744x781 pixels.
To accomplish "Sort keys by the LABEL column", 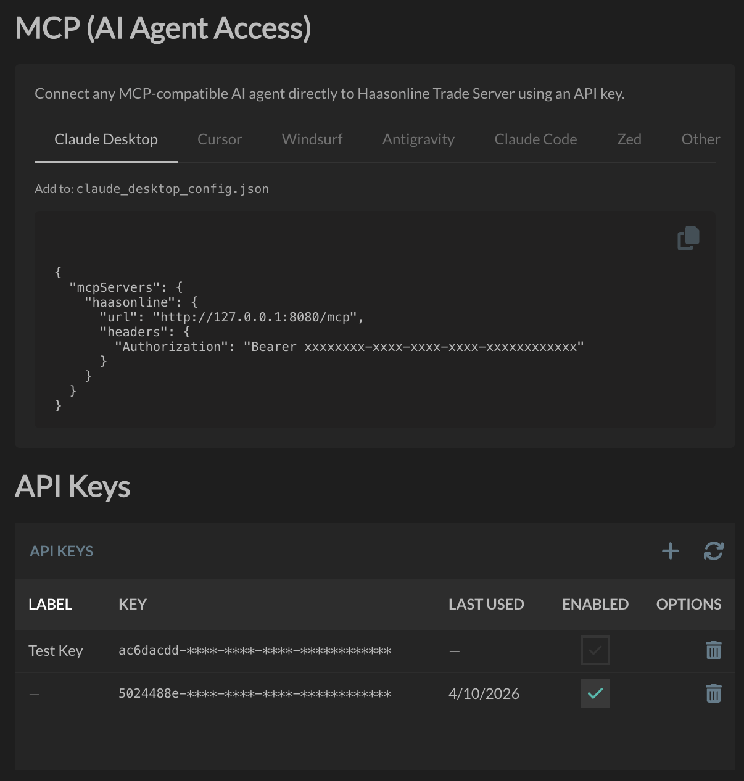I will 50,604.
